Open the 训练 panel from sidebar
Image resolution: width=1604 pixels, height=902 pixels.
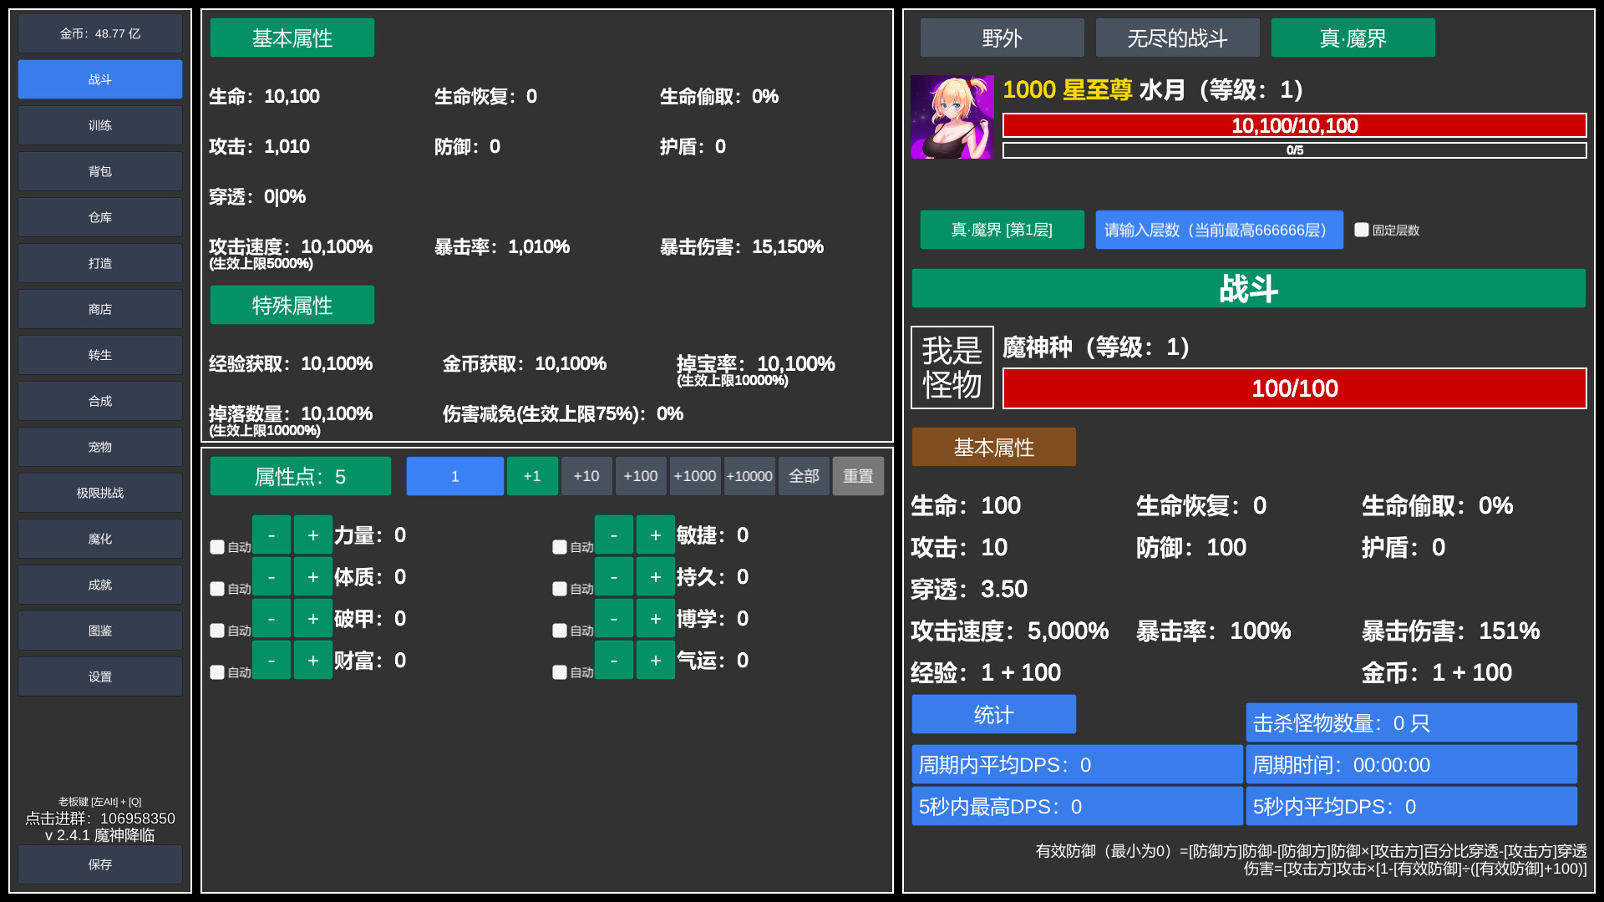tap(99, 125)
